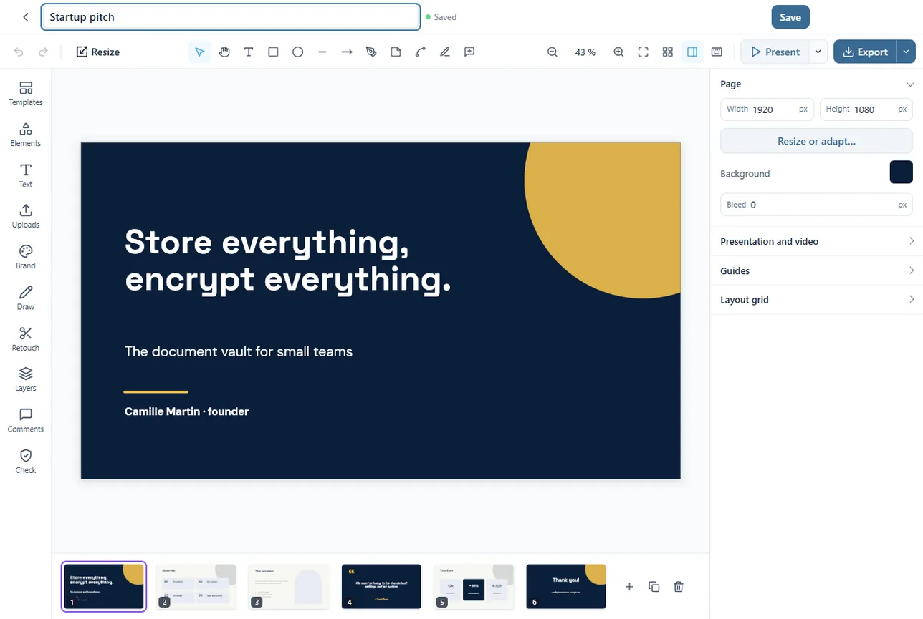
Task: Click the Resize or adapt button
Action: 816,141
